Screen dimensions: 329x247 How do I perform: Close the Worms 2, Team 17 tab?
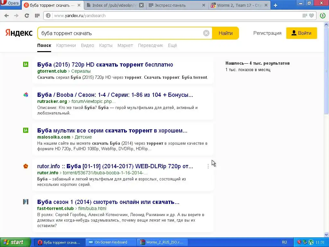(266, 5)
